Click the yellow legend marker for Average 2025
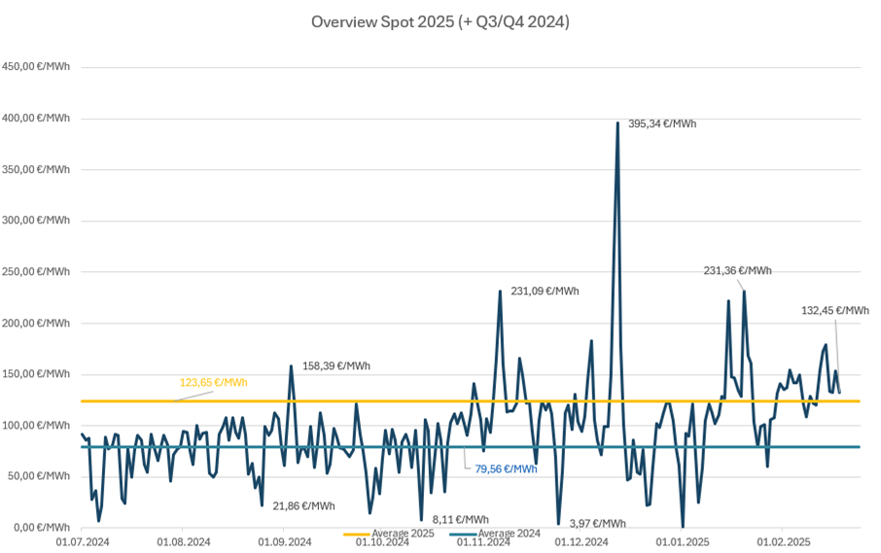 (x=358, y=535)
